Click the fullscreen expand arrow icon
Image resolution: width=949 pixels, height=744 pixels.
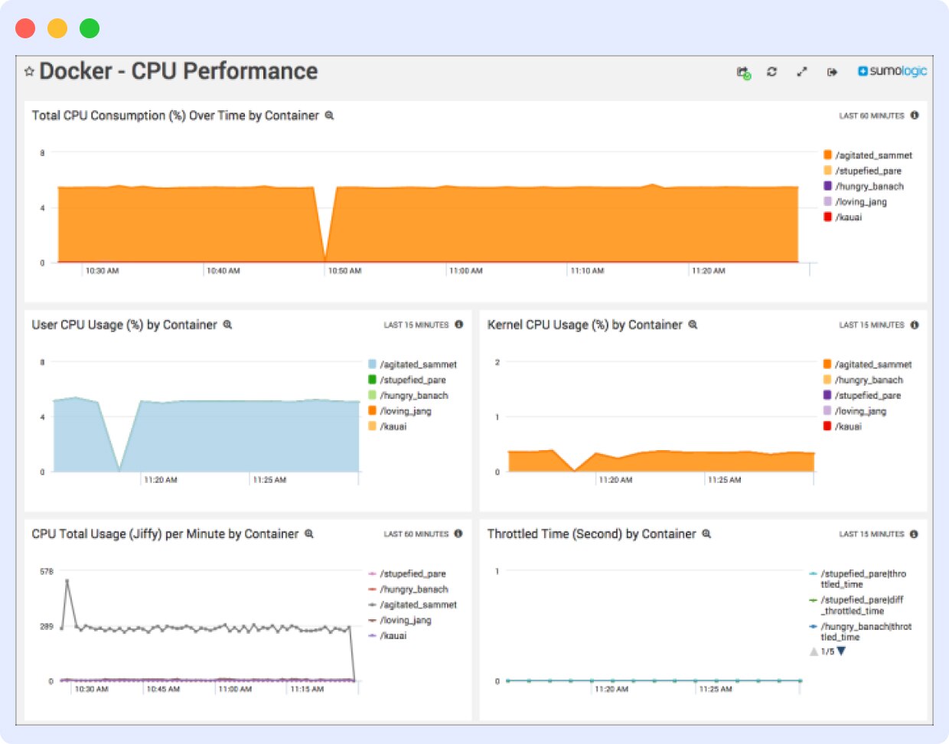tap(803, 71)
